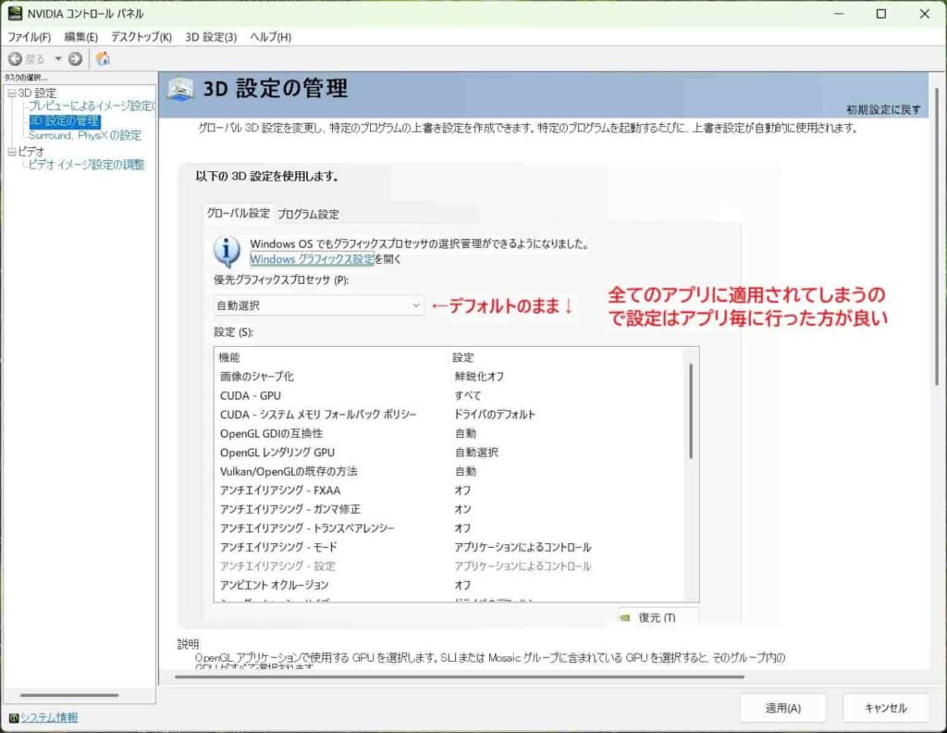
Task: Select プレビューによるイメージ設定 in tree
Action: click(x=92, y=106)
